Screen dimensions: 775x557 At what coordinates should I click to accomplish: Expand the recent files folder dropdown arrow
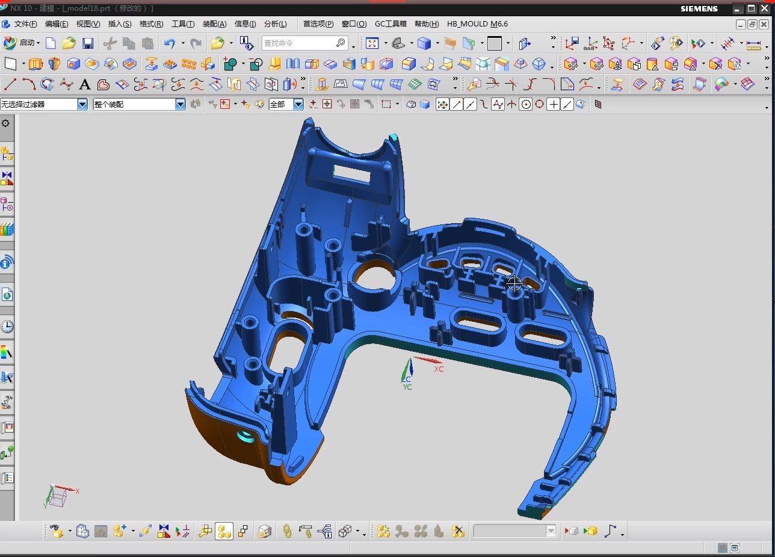pos(231,43)
